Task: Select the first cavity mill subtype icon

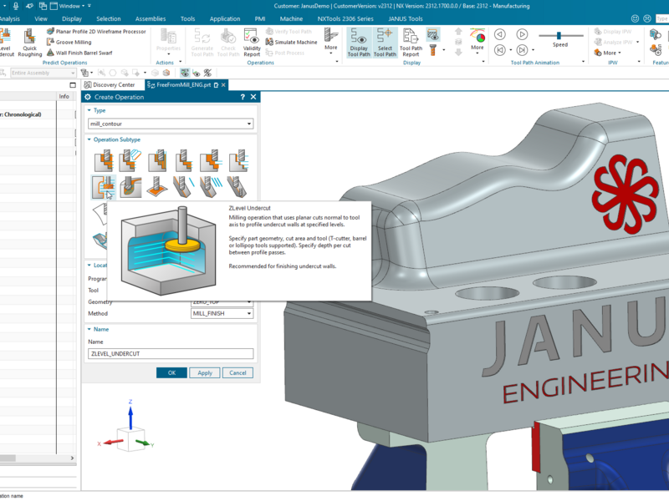Action: click(x=104, y=160)
